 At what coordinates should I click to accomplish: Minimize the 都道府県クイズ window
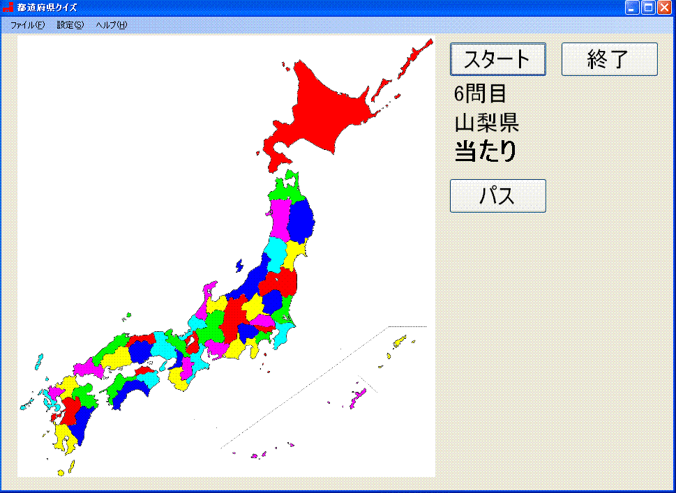pos(633,8)
